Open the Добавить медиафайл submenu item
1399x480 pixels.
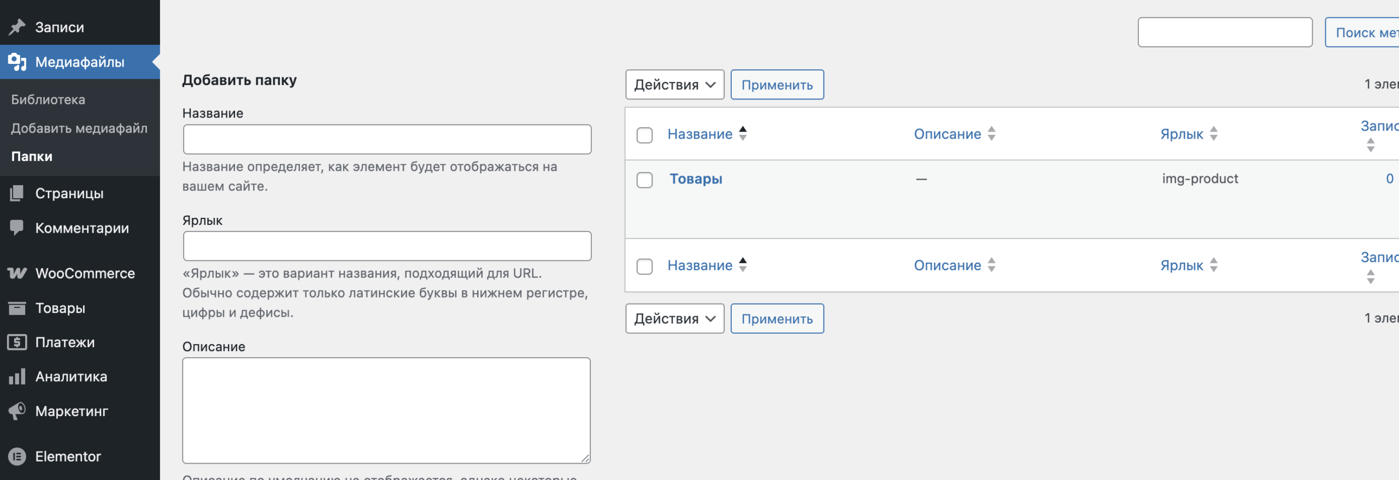(79, 128)
